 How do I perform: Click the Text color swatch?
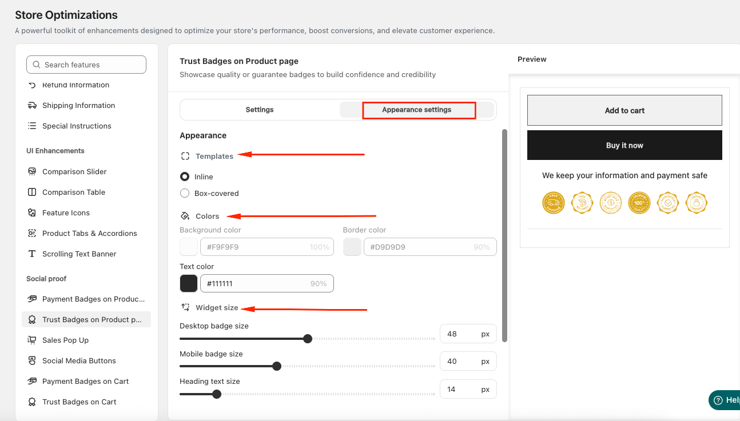click(x=189, y=284)
